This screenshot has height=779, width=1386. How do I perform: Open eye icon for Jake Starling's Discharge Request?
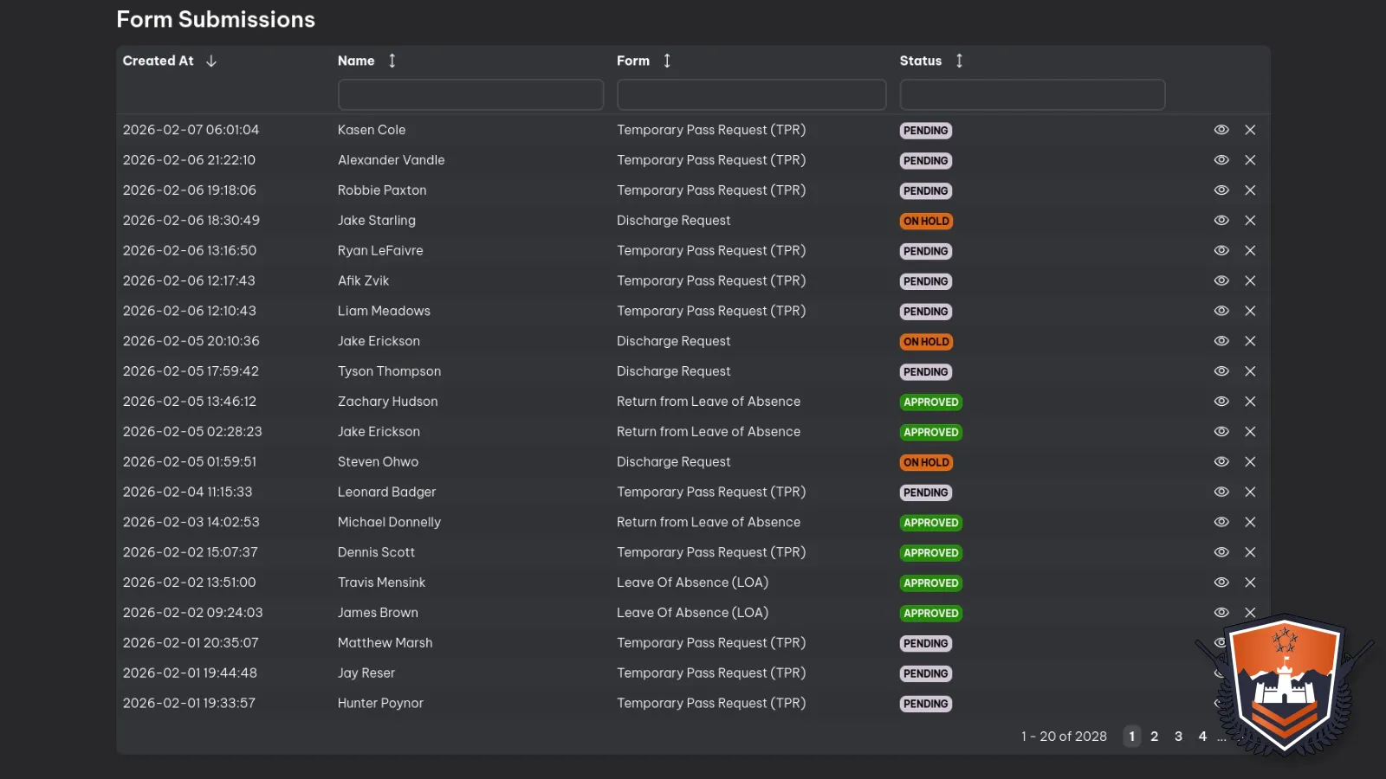1221,221
